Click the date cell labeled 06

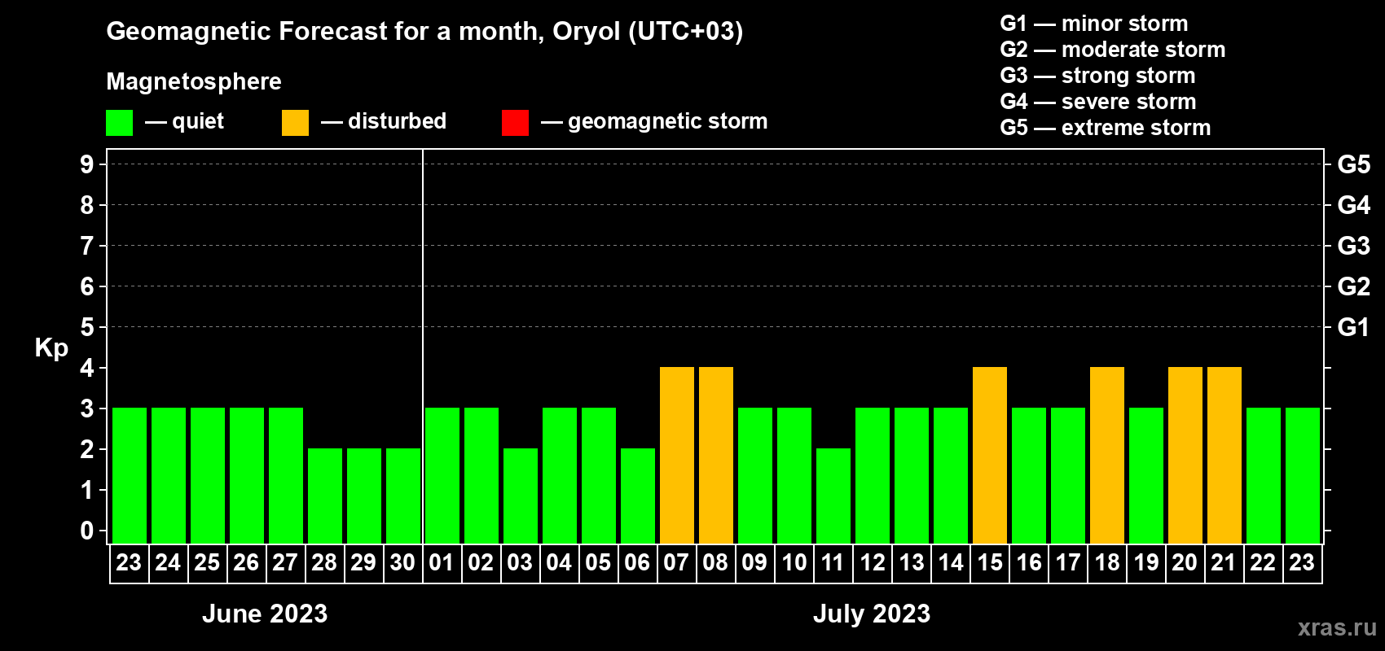[638, 563]
